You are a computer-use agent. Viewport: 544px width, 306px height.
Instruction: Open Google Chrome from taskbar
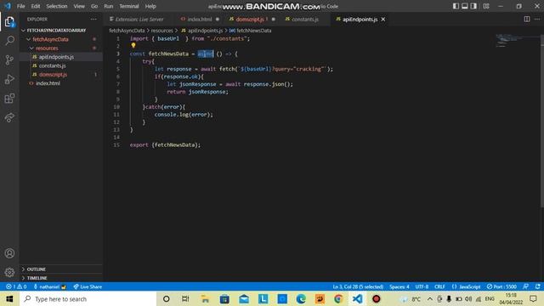(338, 298)
